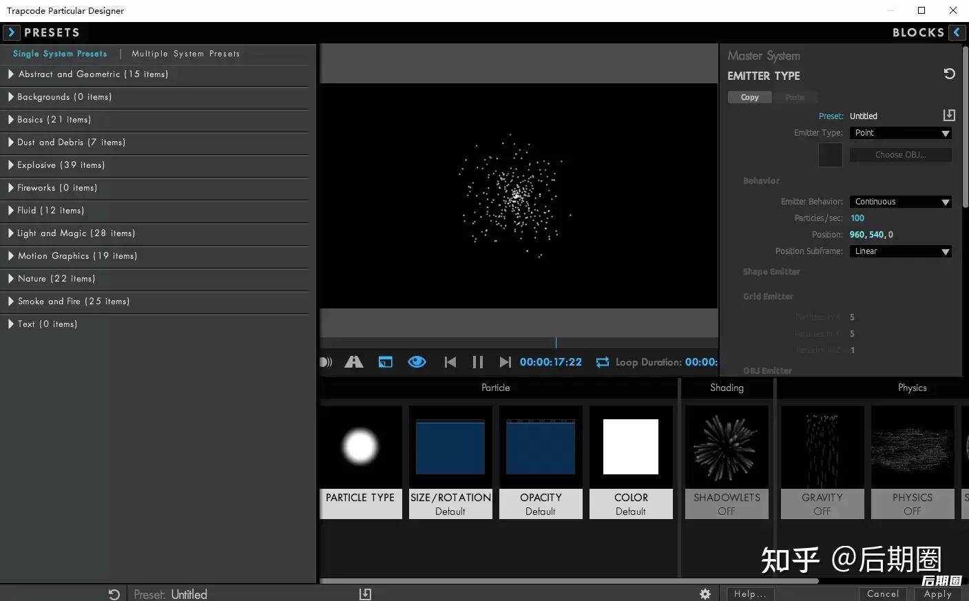Click the Color Default swatch thumbnail

click(x=630, y=446)
